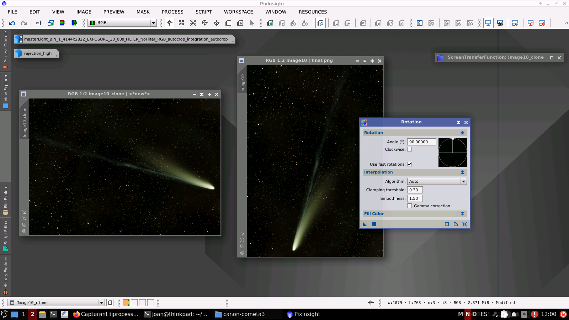
Task: Click the Redo arrow in the toolbar
Action: pos(24,23)
